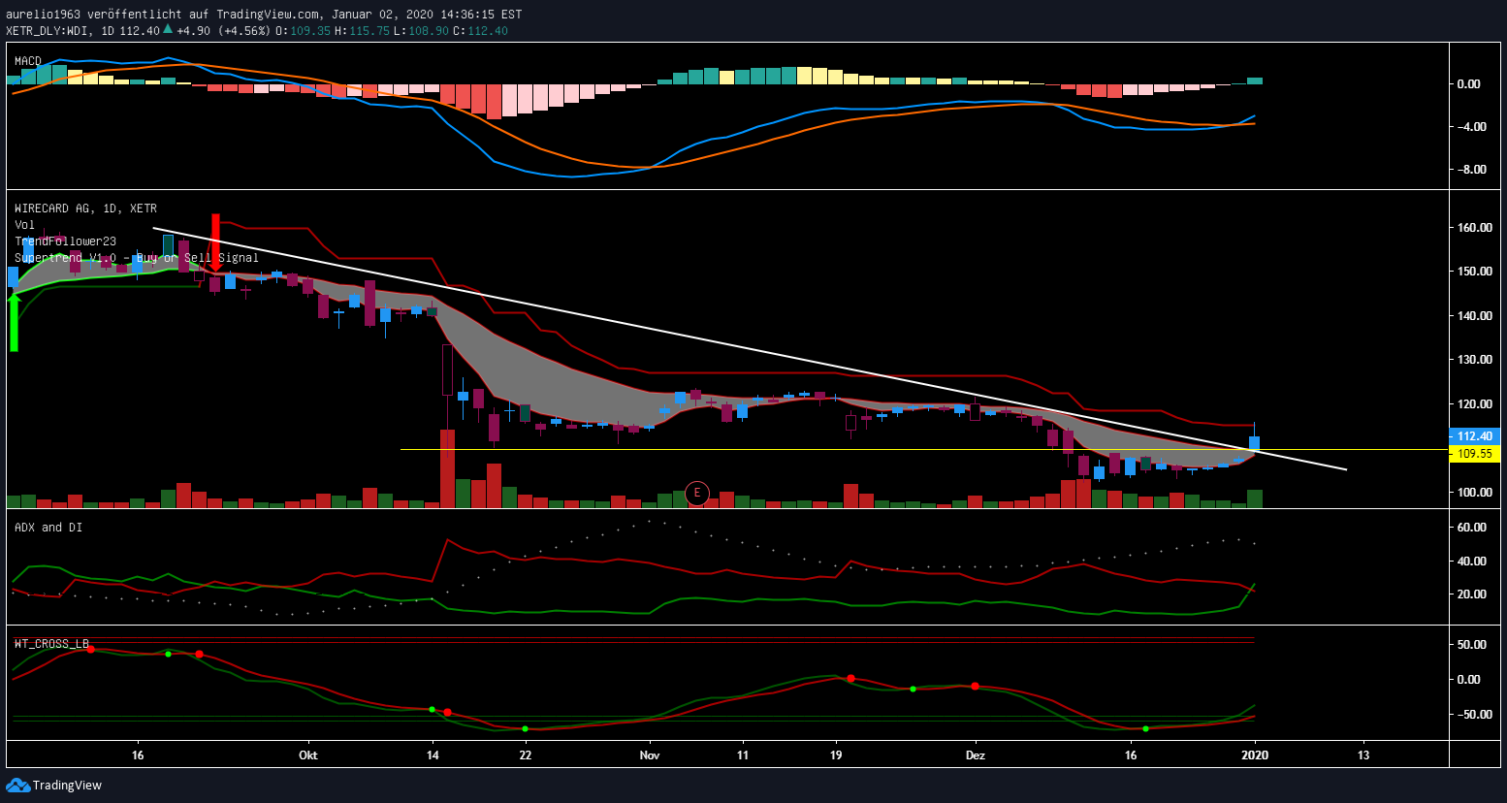Click the 2020 label on the time axis
This screenshot has width=1507, height=803.
1255,755
